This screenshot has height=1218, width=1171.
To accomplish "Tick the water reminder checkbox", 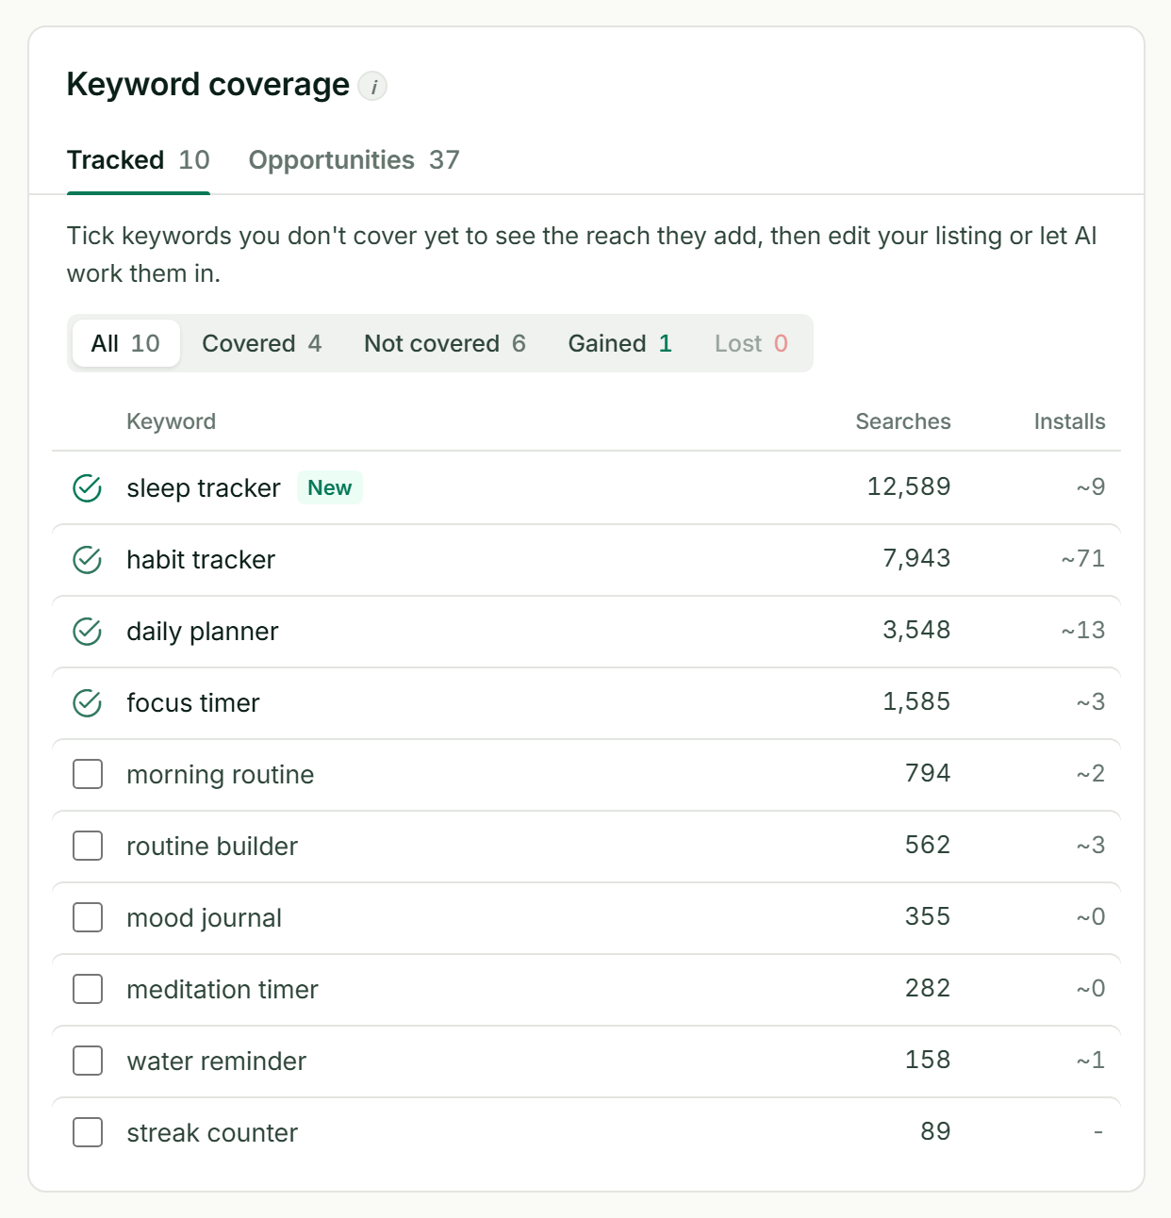I will 88,1062.
